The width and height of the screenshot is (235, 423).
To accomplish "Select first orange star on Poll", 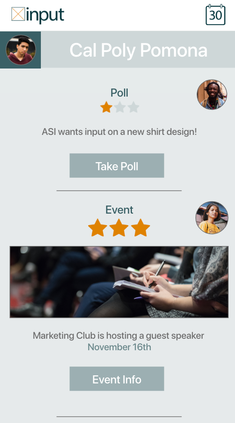I will click(106, 107).
